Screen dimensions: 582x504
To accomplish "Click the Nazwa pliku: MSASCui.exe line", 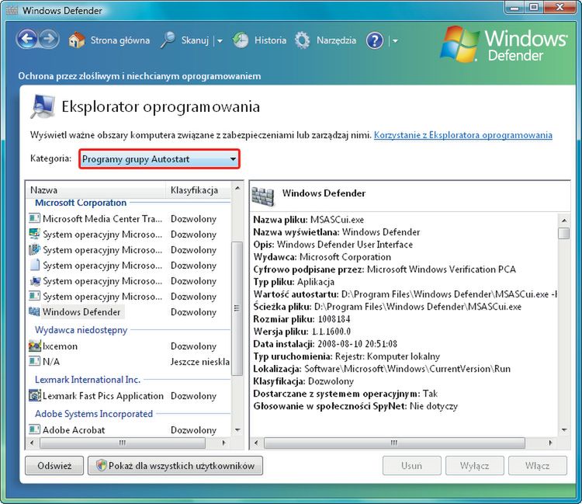I will tap(308, 220).
